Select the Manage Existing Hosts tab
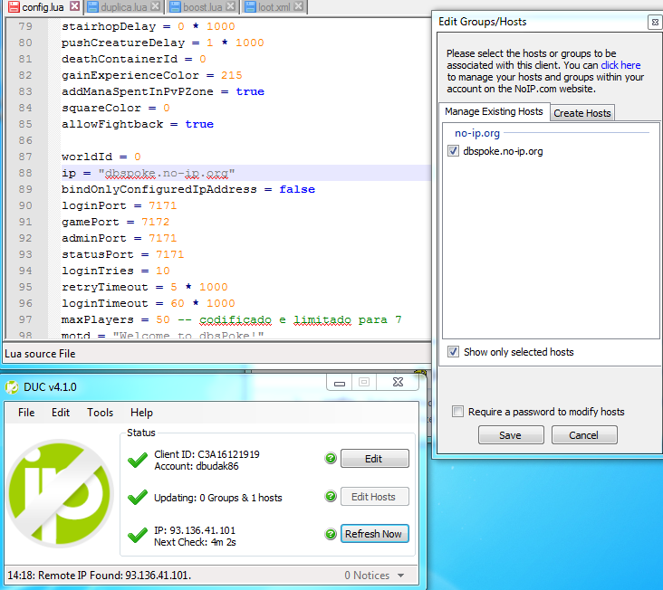 (494, 111)
